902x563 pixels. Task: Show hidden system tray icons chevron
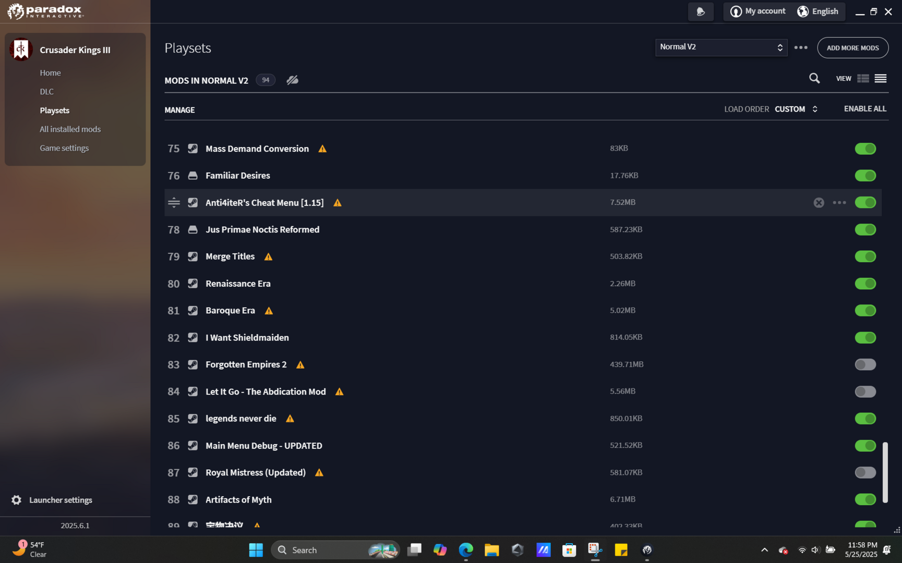(764, 550)
